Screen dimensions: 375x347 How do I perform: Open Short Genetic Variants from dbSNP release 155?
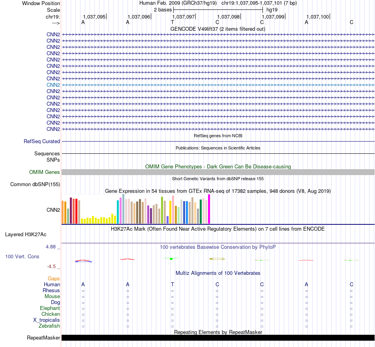(x=218, y=179)
